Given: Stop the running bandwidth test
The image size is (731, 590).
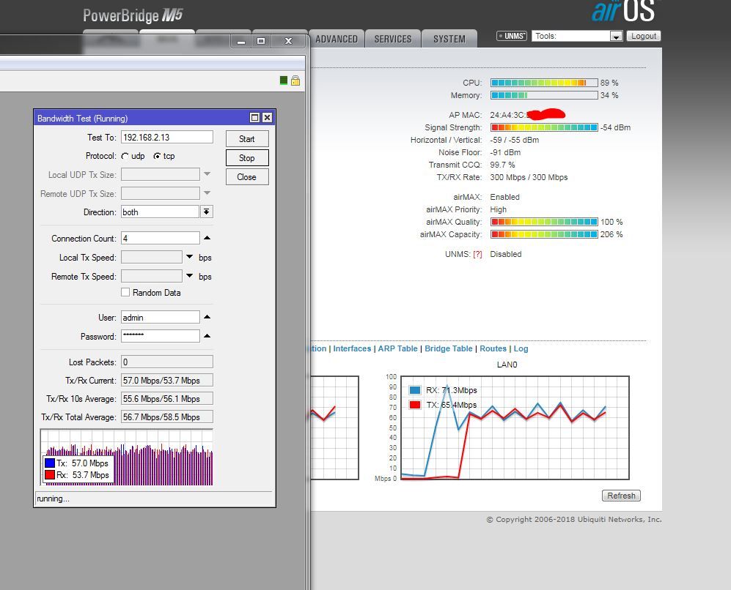Looking at the screenshot, I should [247, 158].
